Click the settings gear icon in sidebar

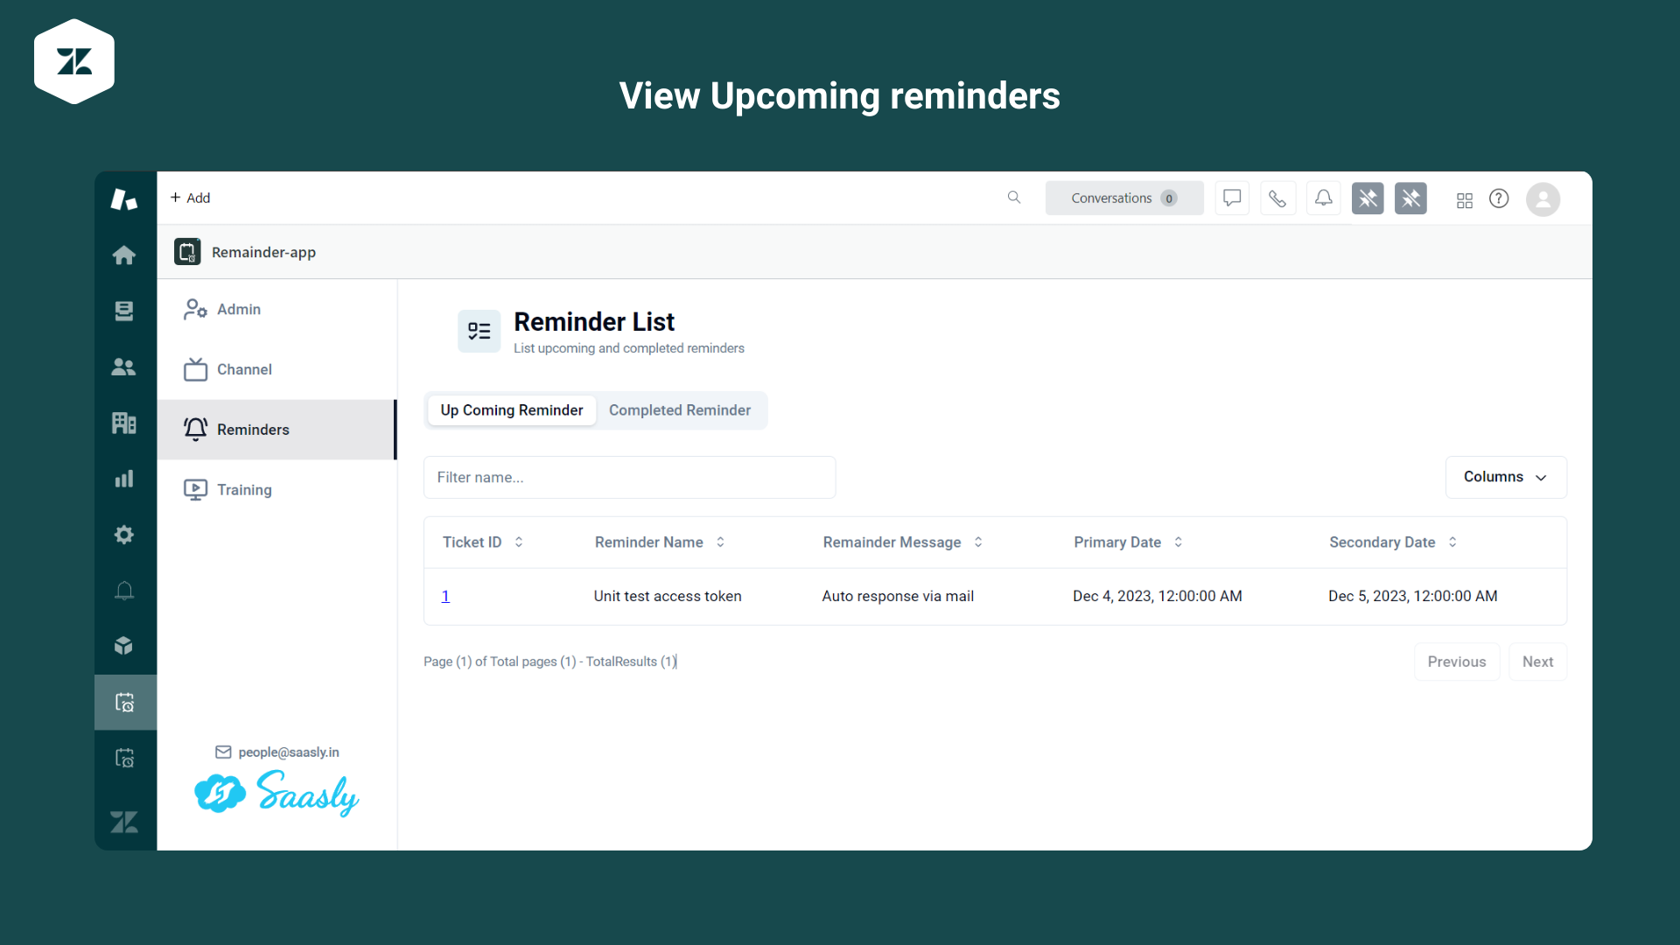pos(124,535)
